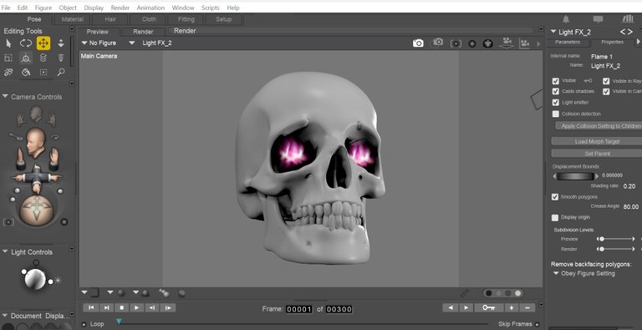This screenshot has width=642, height=330.
Task: Jump to the last animation frame
Action: coord(106,307)
